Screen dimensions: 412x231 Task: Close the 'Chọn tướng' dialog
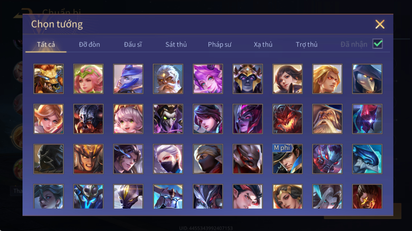[x=380, y=24]
